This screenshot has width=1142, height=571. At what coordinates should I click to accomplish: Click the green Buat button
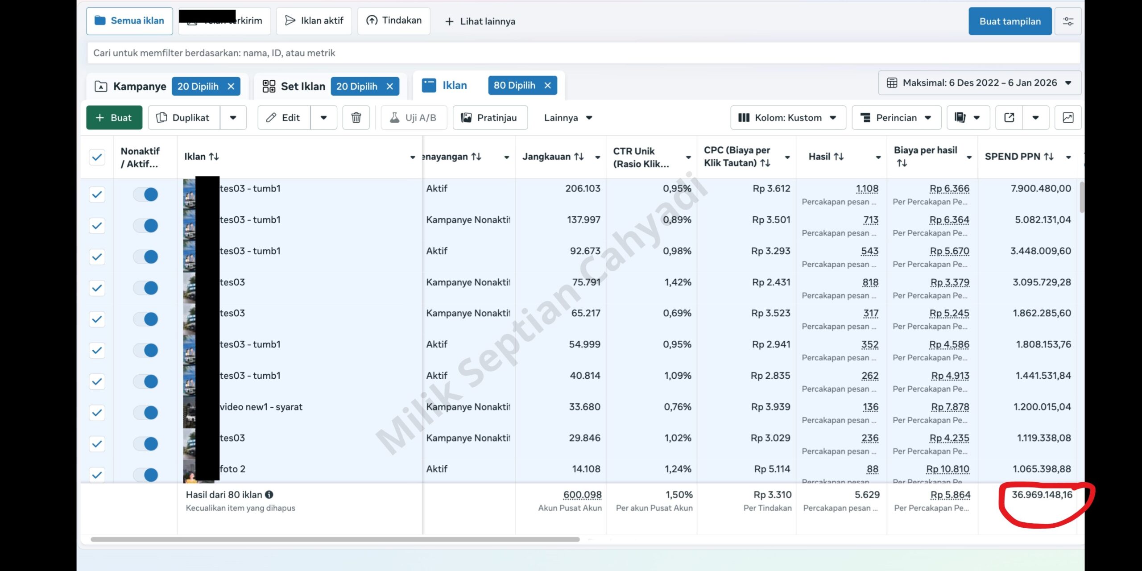coord(114,118)
